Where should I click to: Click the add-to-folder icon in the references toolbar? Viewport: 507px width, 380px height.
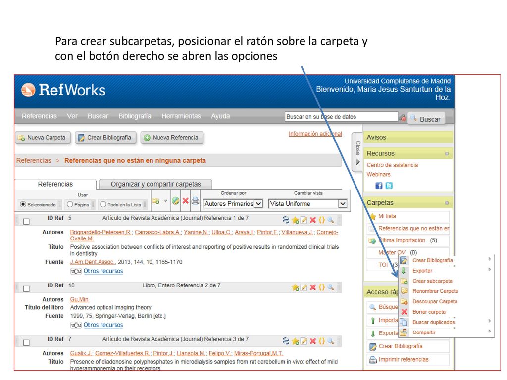click(156, 201)
